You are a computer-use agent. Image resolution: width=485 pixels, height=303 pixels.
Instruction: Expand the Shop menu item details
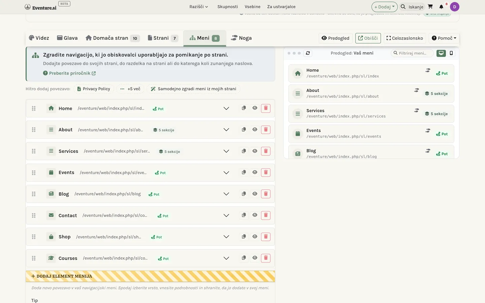coord(226,237)
